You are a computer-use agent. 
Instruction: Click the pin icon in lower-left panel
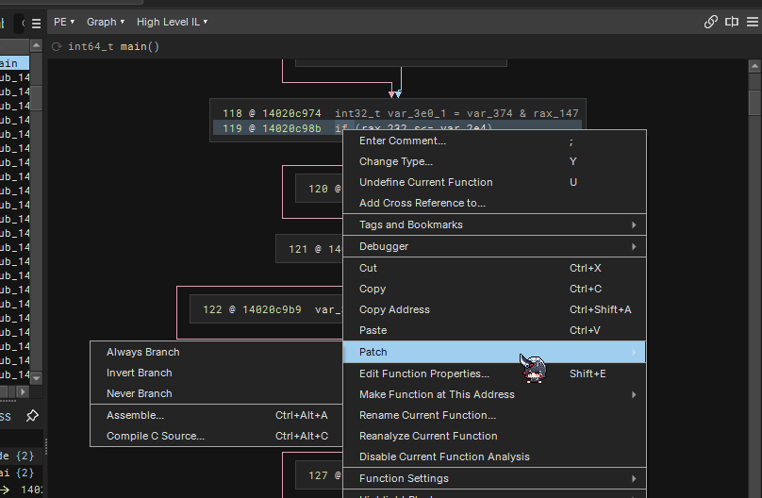(x=32, y=416)
